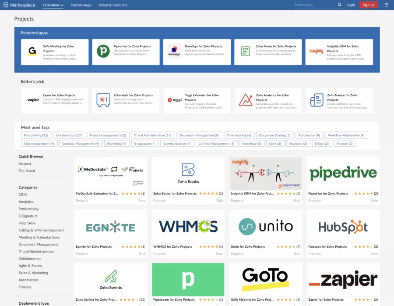Image resolution: width=394 pixels, height=306 pixels.
Task: Open the Custom Apps menu item
Action: [x=81, y=5]
